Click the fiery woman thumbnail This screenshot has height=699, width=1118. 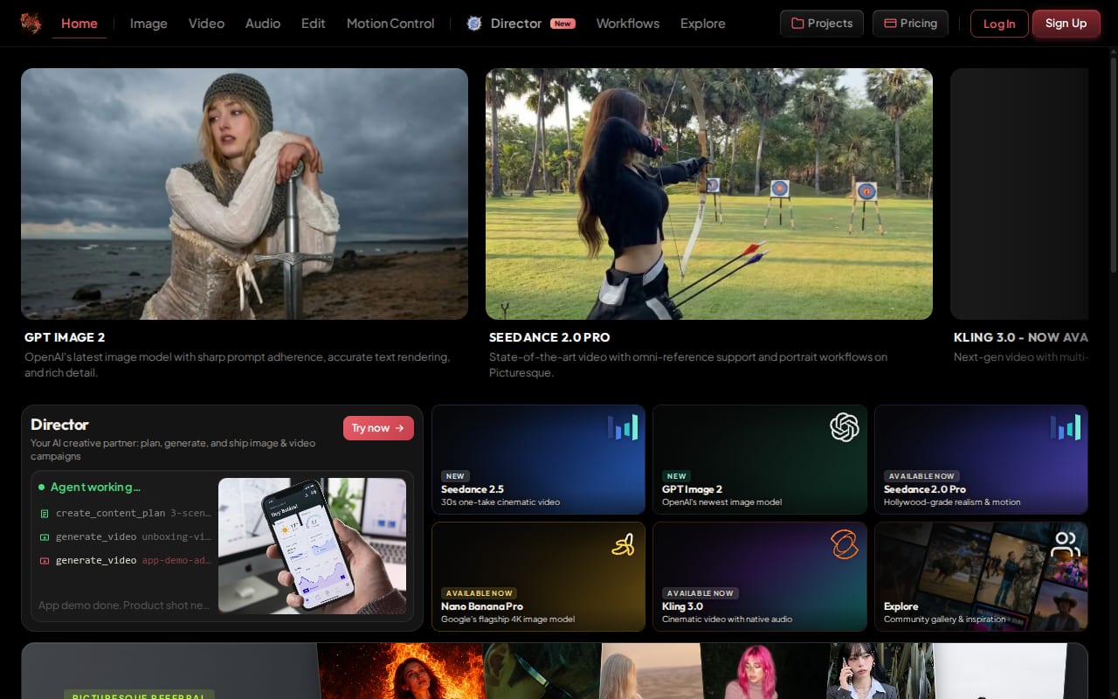coord(401,671)
